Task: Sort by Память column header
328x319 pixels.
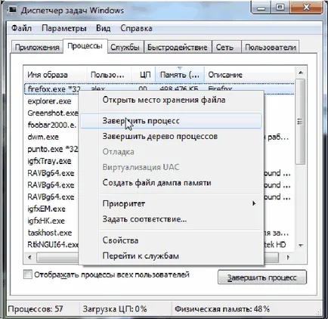Action: coord(180,75)
